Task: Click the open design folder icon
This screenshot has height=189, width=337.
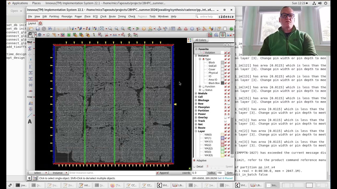Action: pos(31,29)
